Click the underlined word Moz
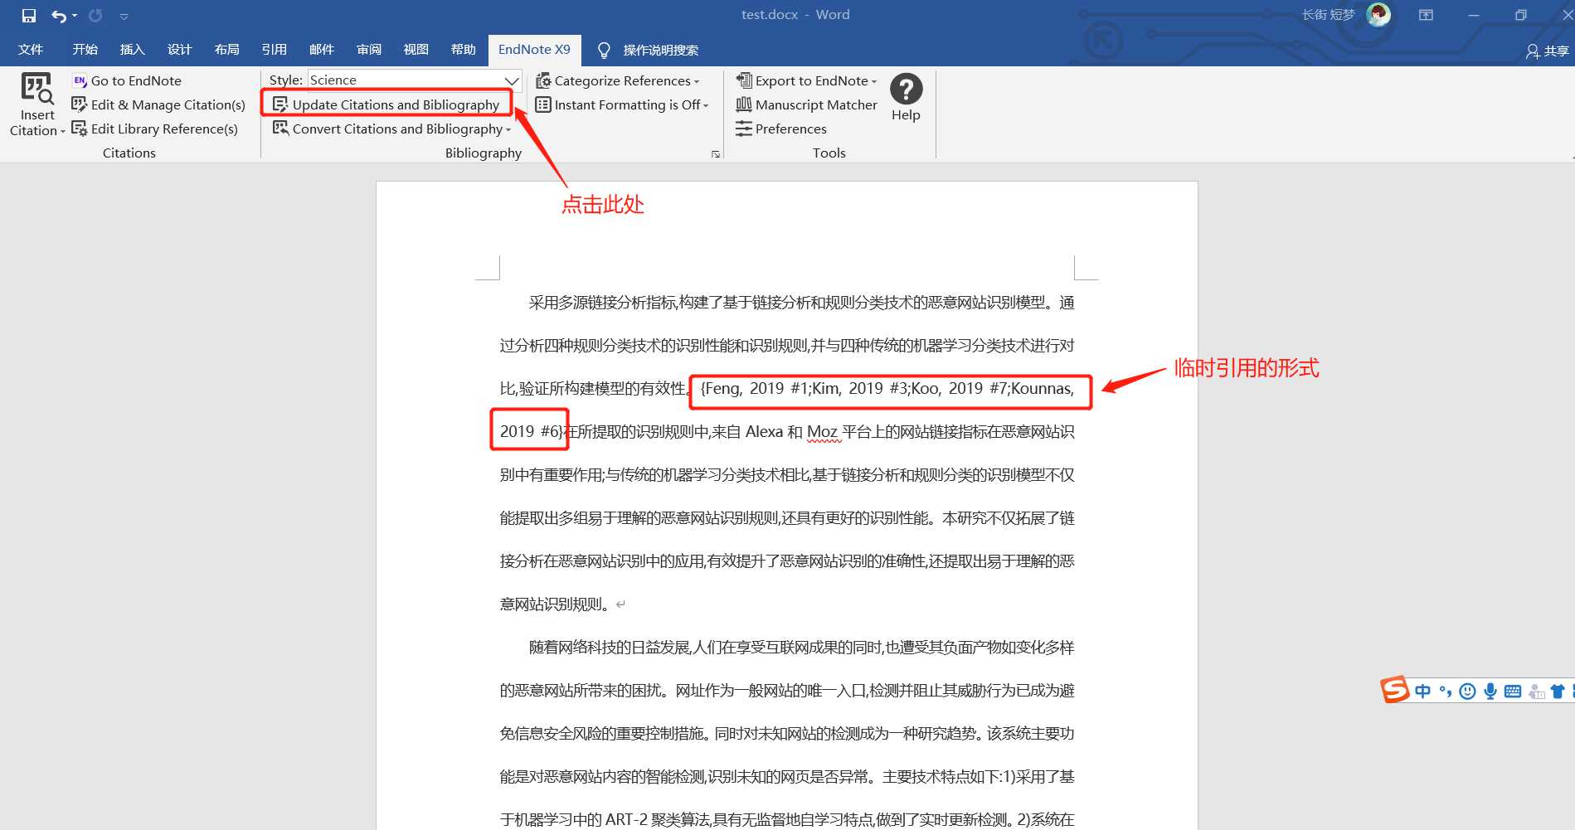 click(822, 432)
